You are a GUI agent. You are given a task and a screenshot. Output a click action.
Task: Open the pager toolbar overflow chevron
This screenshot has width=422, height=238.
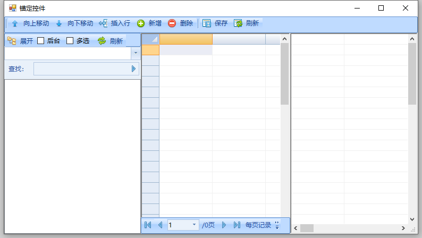(277, 225)
